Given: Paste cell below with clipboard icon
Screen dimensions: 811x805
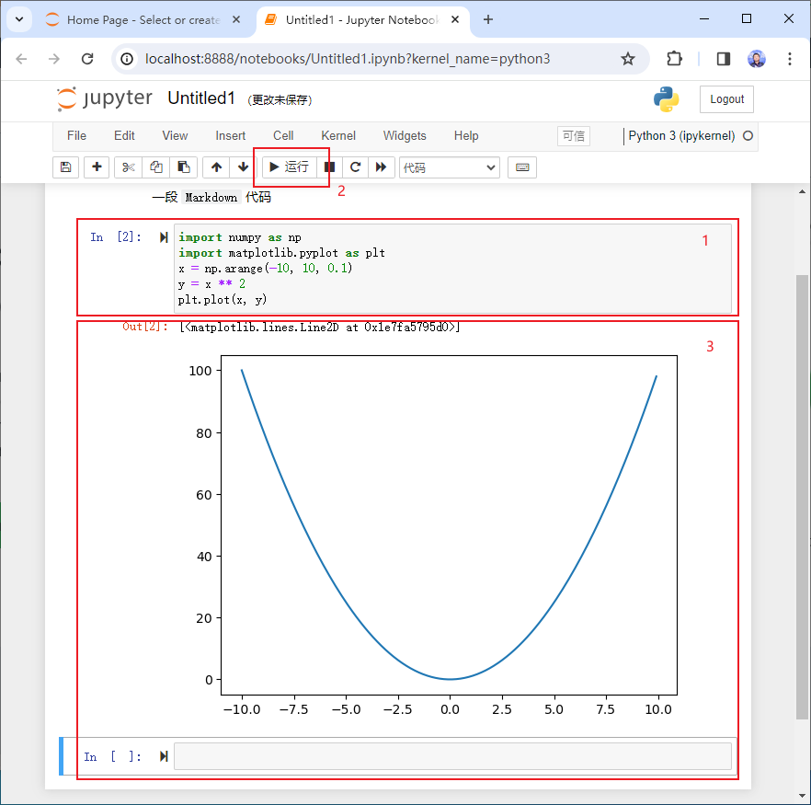Looking at the screenshot, I should 184,167.
